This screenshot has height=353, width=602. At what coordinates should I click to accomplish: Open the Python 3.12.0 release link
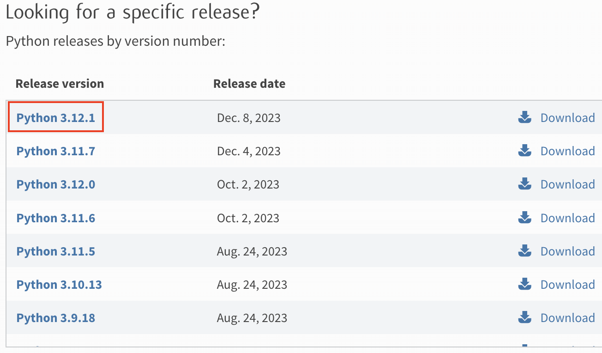click(56, 184)
